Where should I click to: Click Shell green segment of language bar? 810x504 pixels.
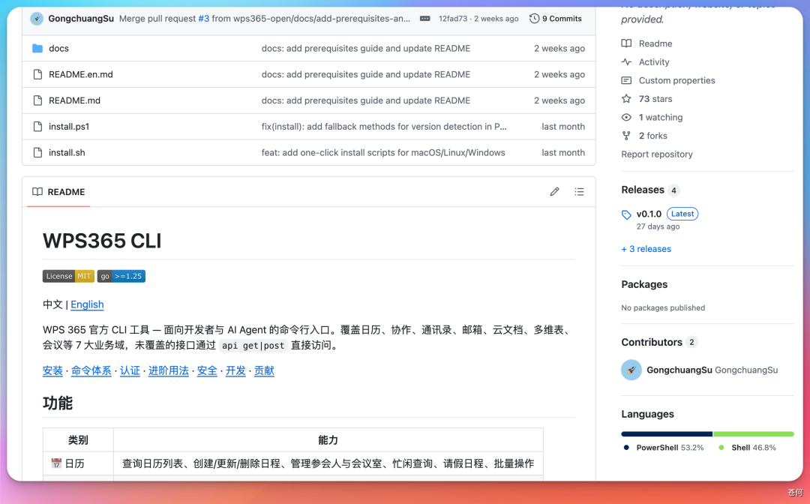(x=754, y=434)
